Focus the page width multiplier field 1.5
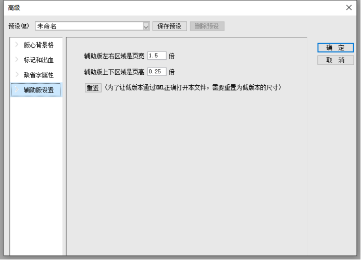Image resolution: width=361 pixels, height=260 pixels. click(157, 56)
